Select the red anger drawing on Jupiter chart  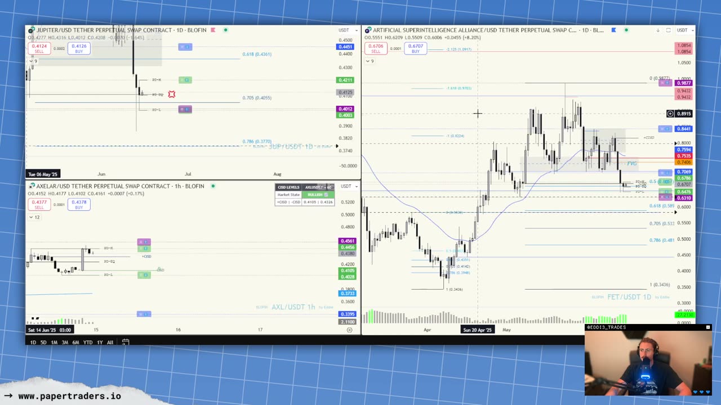tap(171, 94)
